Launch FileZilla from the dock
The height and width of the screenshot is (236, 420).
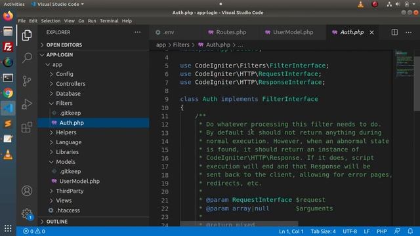click(8, 47)
